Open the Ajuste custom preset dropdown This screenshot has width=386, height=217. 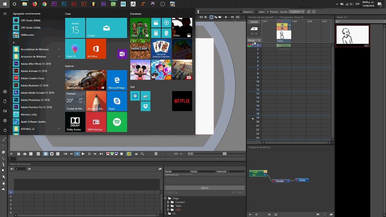coord(296,12)
